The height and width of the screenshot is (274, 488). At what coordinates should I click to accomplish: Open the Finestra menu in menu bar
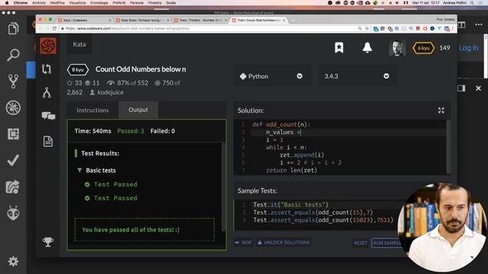(x=155, y=3)
